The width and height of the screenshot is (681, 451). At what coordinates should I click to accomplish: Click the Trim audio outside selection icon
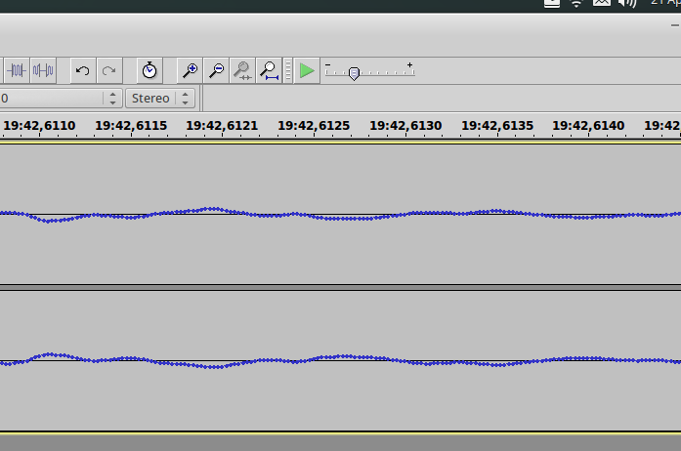tap(17, 70)
